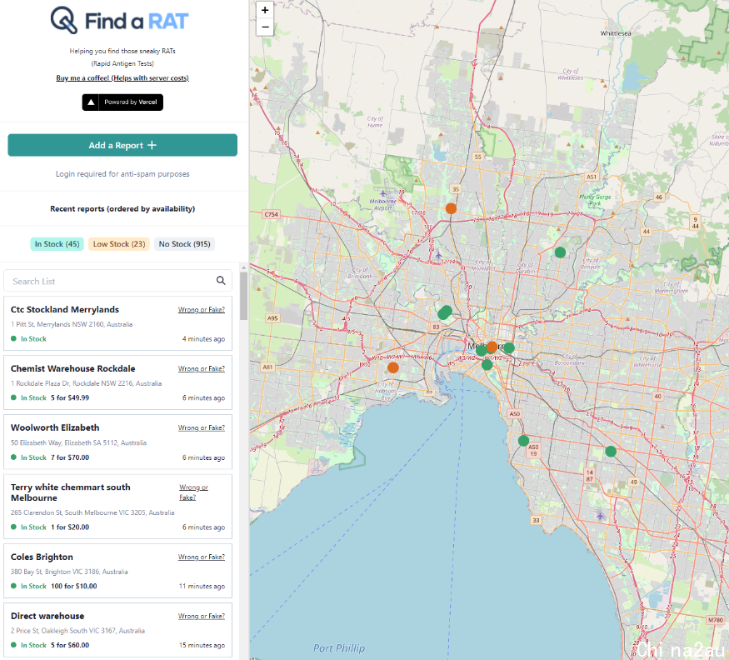Open the Add a Report form
The width and height of the screenshot is (729, 660).
coord(122,145)
